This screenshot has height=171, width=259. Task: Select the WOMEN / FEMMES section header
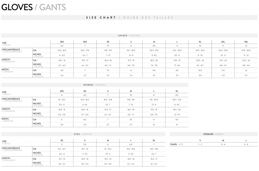[95, 85]
